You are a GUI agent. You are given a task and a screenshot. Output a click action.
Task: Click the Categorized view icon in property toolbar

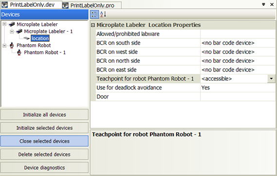coord(94,14)
